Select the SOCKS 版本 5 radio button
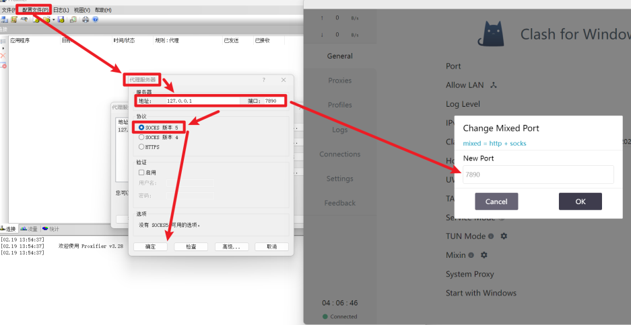This screenshot has height=325, width=631. coord(141,127)
